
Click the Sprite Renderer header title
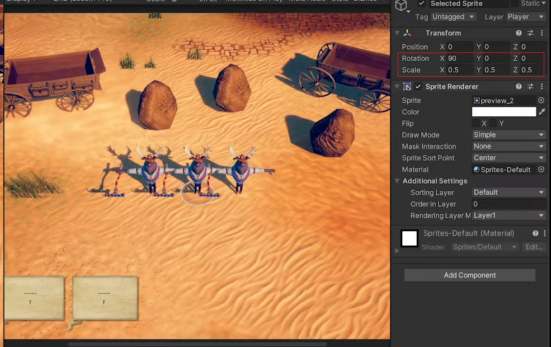tap(451, 87)
